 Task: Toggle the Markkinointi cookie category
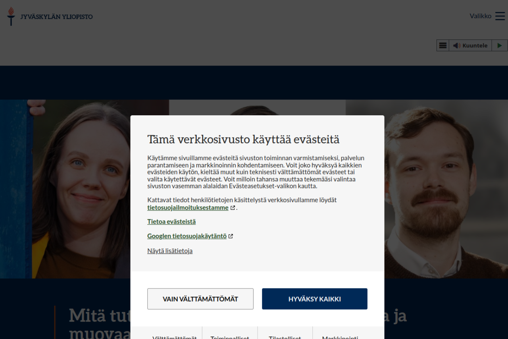(x=340, y=336)
